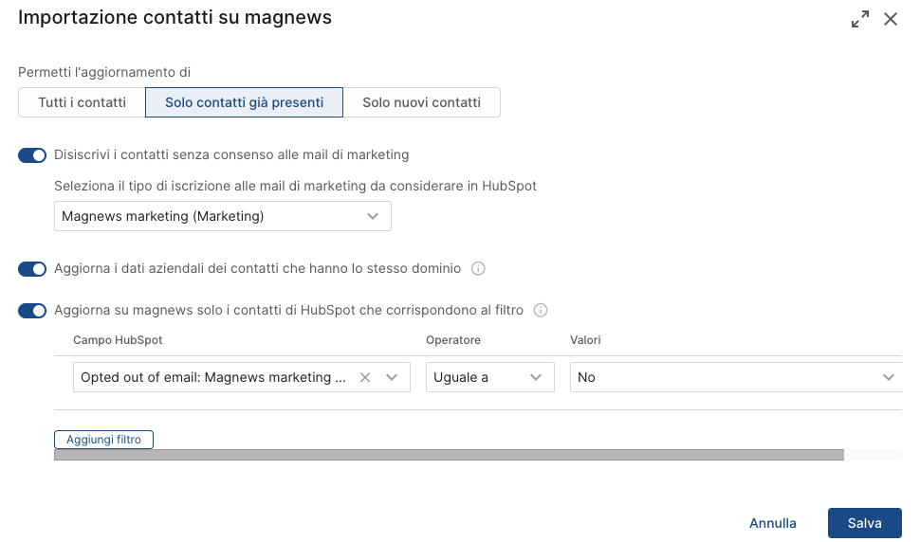Clear the Campo HubSpot selection with X
This screenshot has width=920, height=542.
(x=365, y=377)
